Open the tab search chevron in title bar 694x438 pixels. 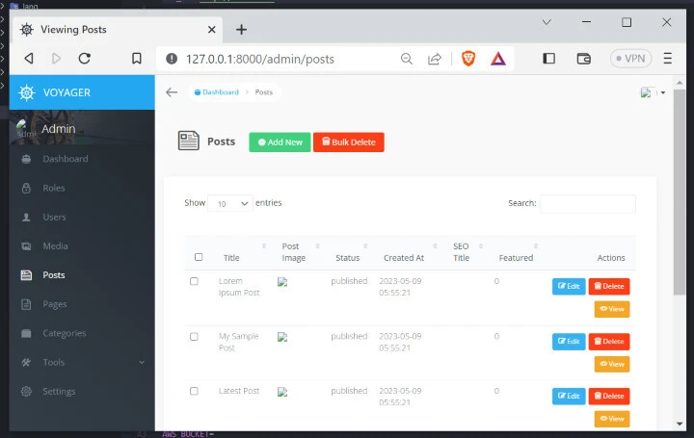click(547, 22)
